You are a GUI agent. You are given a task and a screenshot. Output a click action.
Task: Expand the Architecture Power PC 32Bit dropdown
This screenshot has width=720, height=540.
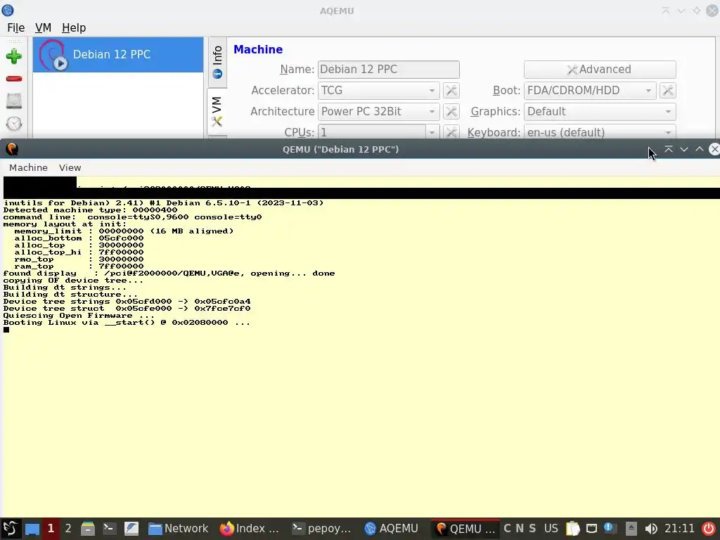pos(378,112)
